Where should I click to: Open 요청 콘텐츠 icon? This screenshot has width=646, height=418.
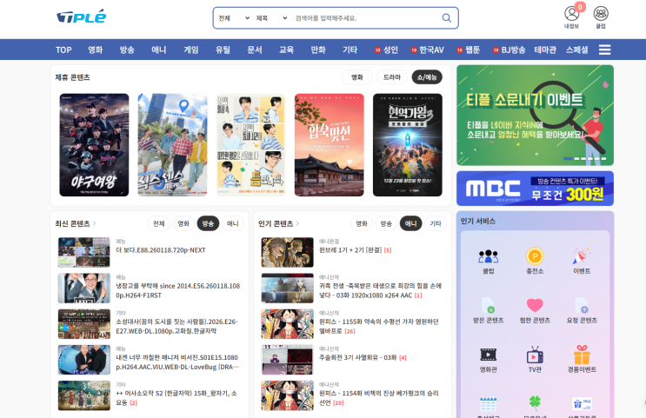(582, 306)
